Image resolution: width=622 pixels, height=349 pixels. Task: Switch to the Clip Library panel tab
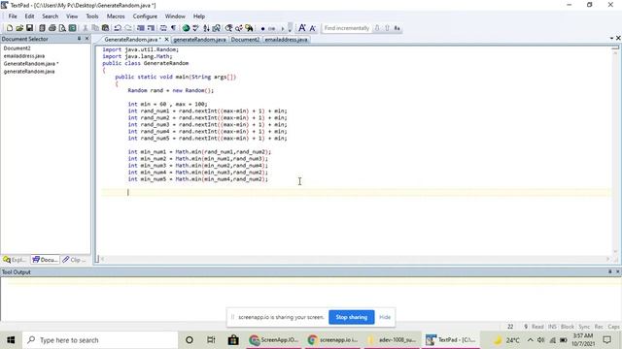coord(74,260)
